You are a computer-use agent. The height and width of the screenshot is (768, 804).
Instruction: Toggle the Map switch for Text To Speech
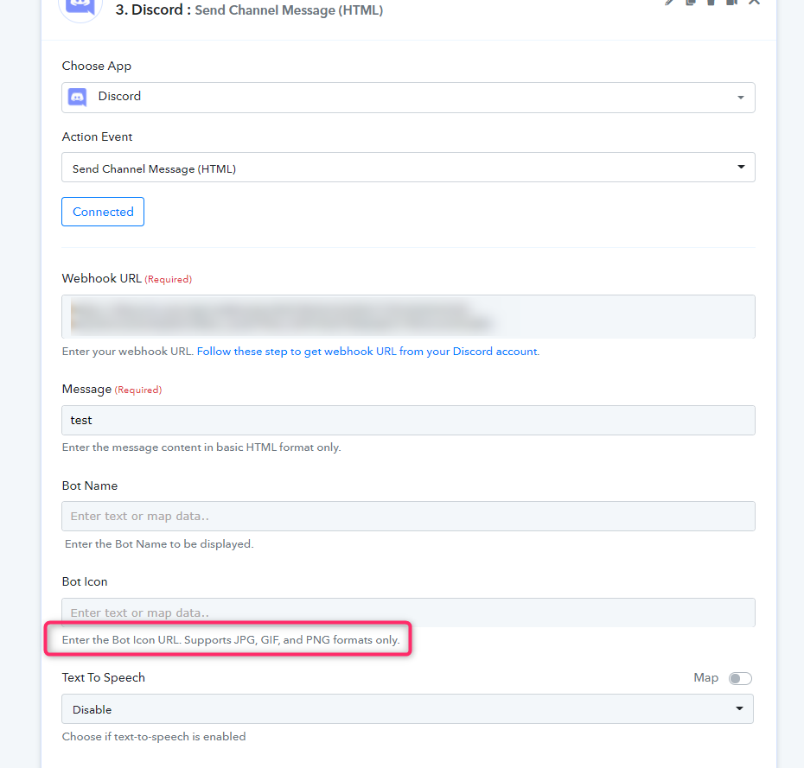[740, 678]
